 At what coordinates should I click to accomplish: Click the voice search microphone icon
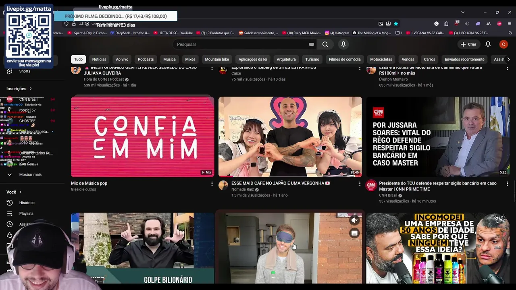[343, 44]
